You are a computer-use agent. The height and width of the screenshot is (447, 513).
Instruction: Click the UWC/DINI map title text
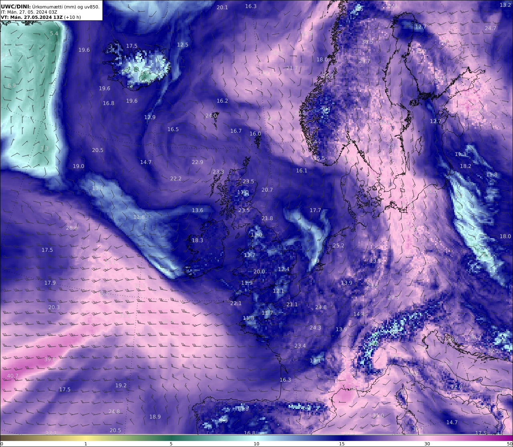tap(50, 7)
